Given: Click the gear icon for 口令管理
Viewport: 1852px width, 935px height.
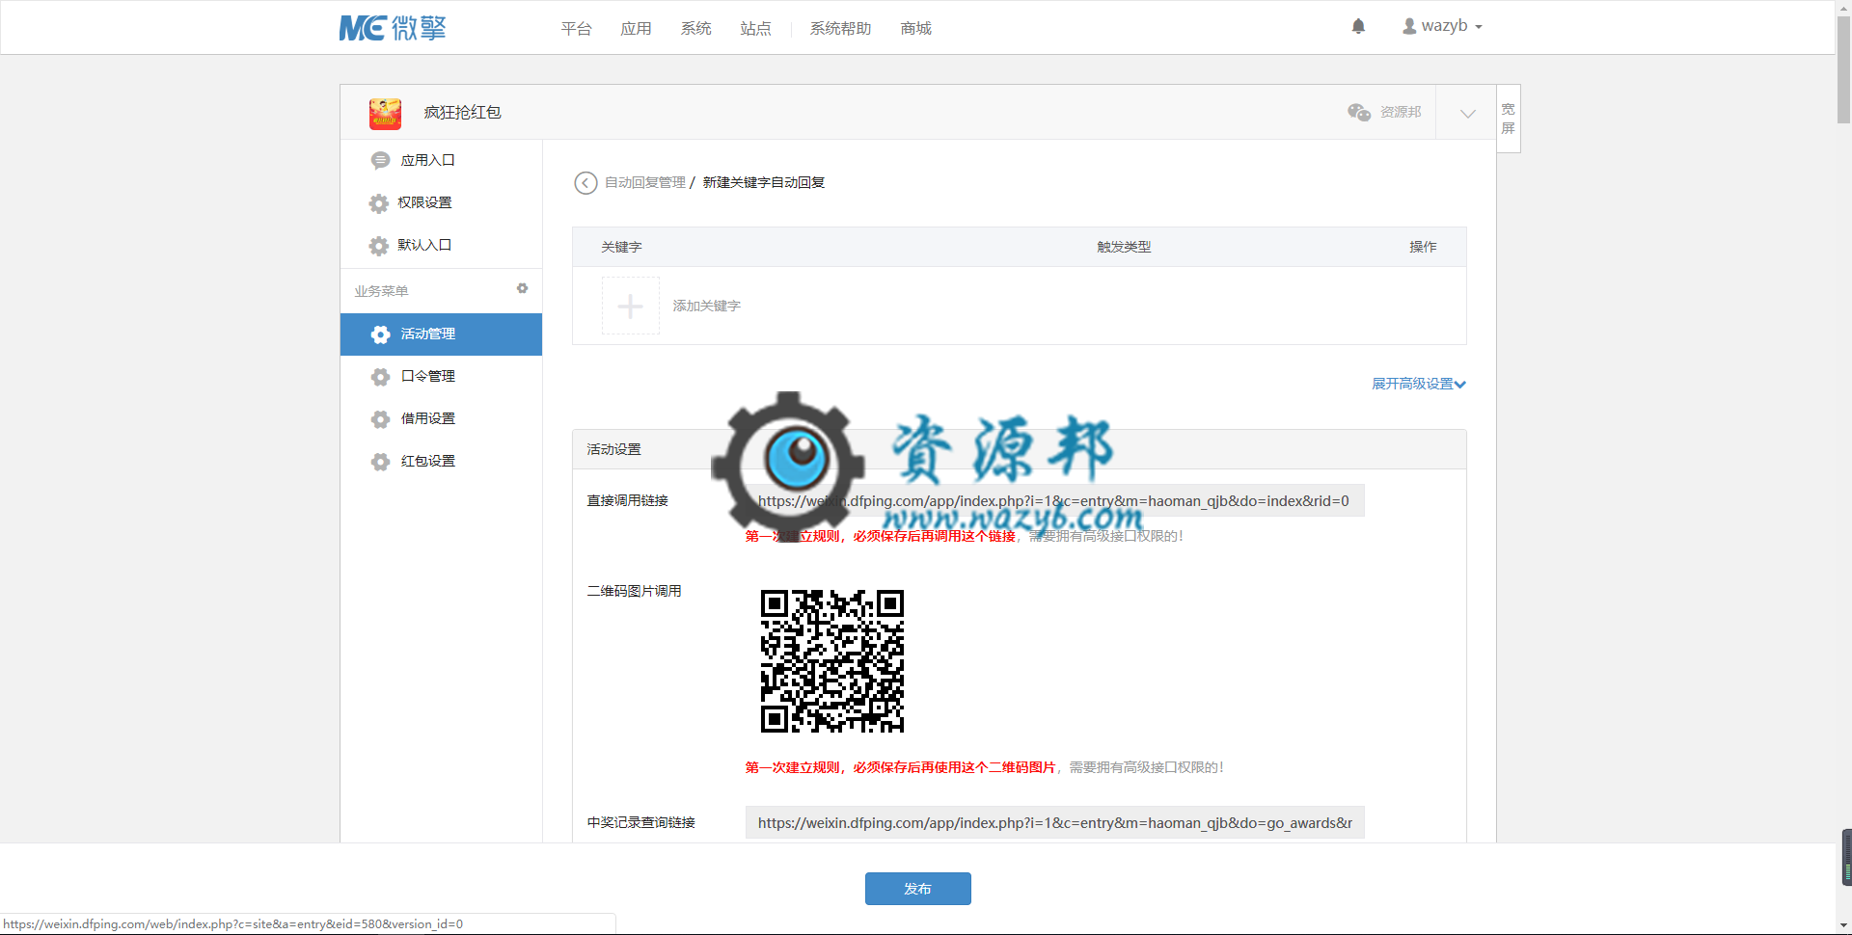Looking at the screenshot, I should tap(380, 377).
